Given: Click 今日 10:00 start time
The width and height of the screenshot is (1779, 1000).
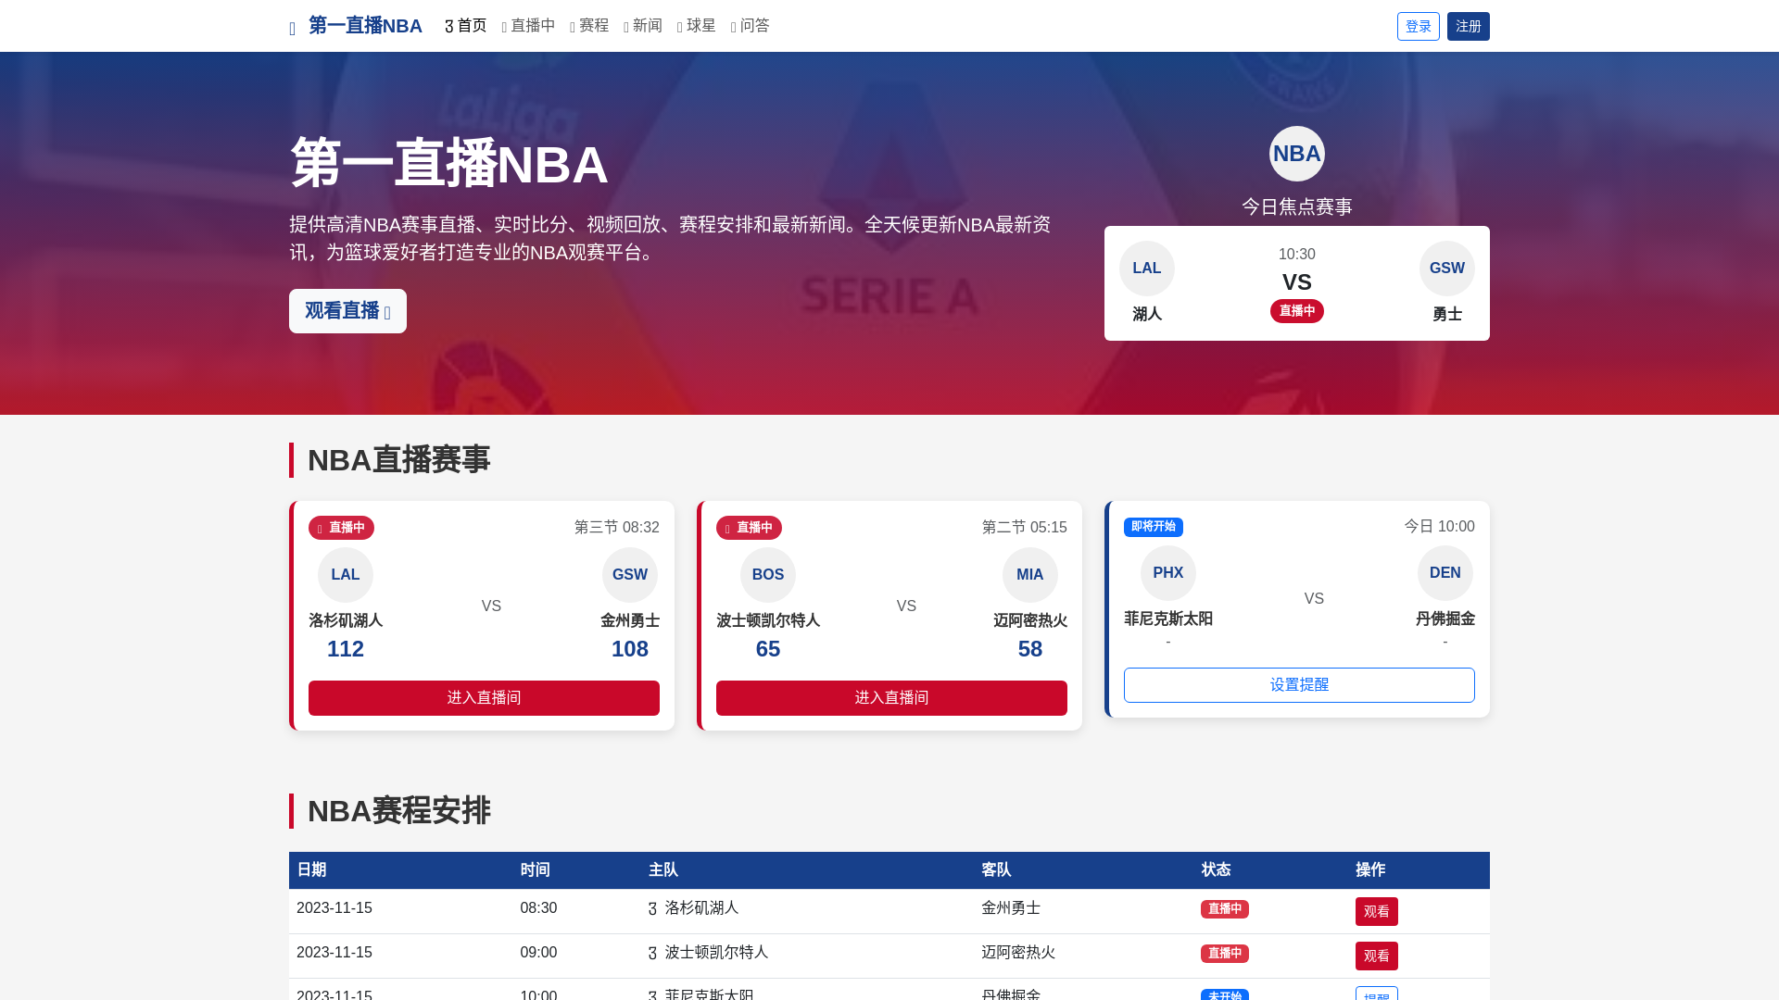Looking at the screenshot, I should [1439, 527].
